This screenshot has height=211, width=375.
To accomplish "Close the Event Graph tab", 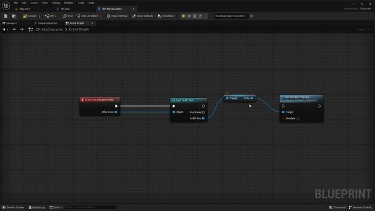I will [93, 23].
